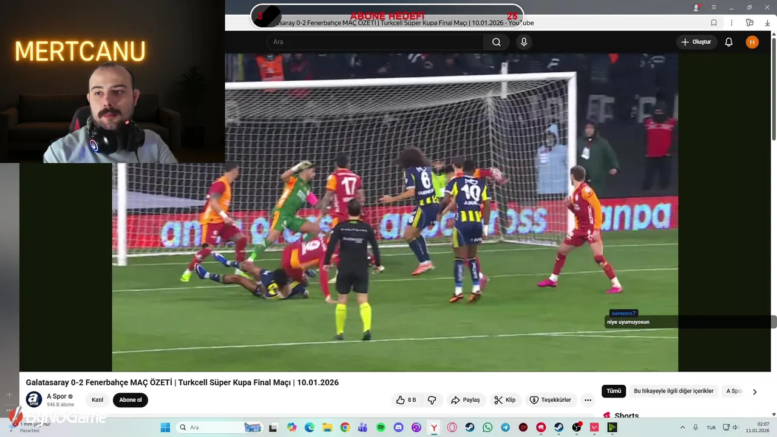Click the Teşekkürler button
777x437 pixels.
point(551,400)
